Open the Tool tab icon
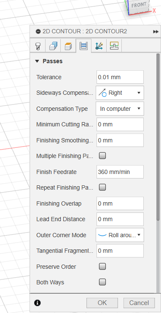Viewport: 161px width, 313px height. click(38, 46)
